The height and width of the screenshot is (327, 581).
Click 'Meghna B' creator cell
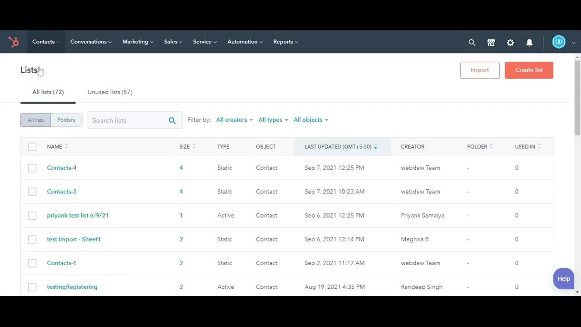pos(415,239)
